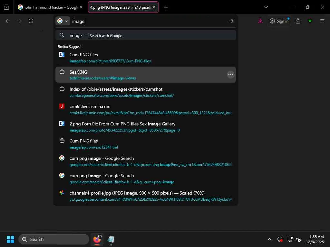Click the muted volume tray icon
This screenshot has height=247, width=330.
pos(298,239)
